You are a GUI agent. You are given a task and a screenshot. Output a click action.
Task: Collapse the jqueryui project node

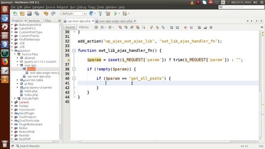[x=12, y=50]
